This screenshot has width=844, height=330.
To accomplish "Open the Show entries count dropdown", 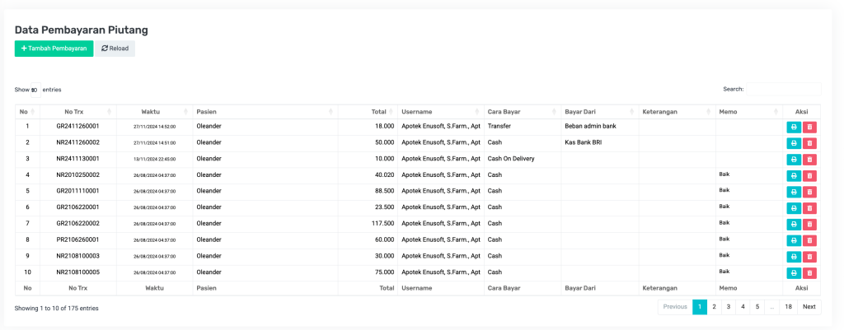I will [35, 90].
